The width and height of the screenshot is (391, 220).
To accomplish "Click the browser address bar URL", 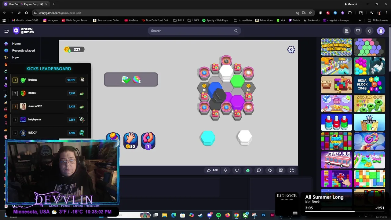I will (60, 13).
